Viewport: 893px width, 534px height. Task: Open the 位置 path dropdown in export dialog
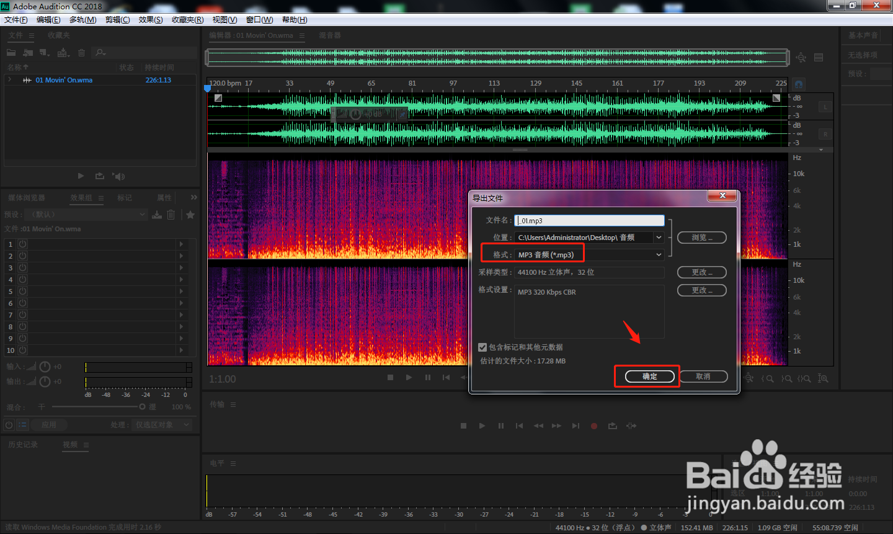pyautogui.click(x=659, y=238)
